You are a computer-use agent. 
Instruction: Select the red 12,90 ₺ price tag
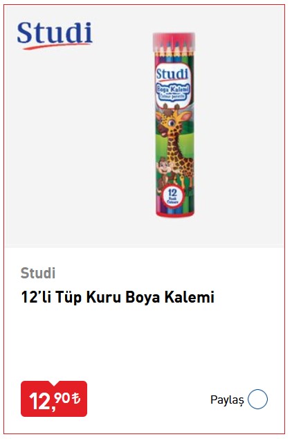[54, 399]
